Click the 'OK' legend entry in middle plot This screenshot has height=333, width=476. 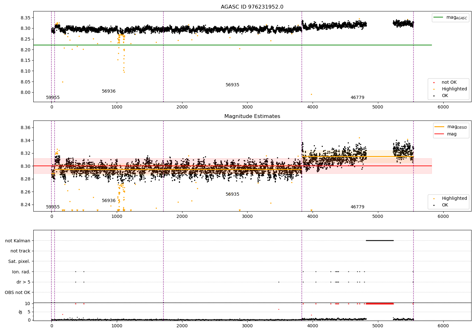click(445, 205)
